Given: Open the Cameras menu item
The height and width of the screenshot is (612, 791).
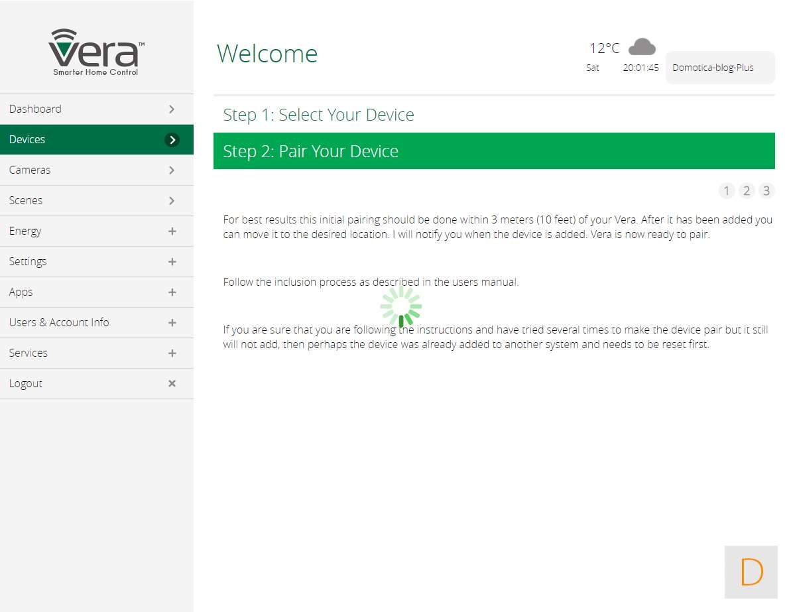Looking at the screenshot, I should (30, 170).
